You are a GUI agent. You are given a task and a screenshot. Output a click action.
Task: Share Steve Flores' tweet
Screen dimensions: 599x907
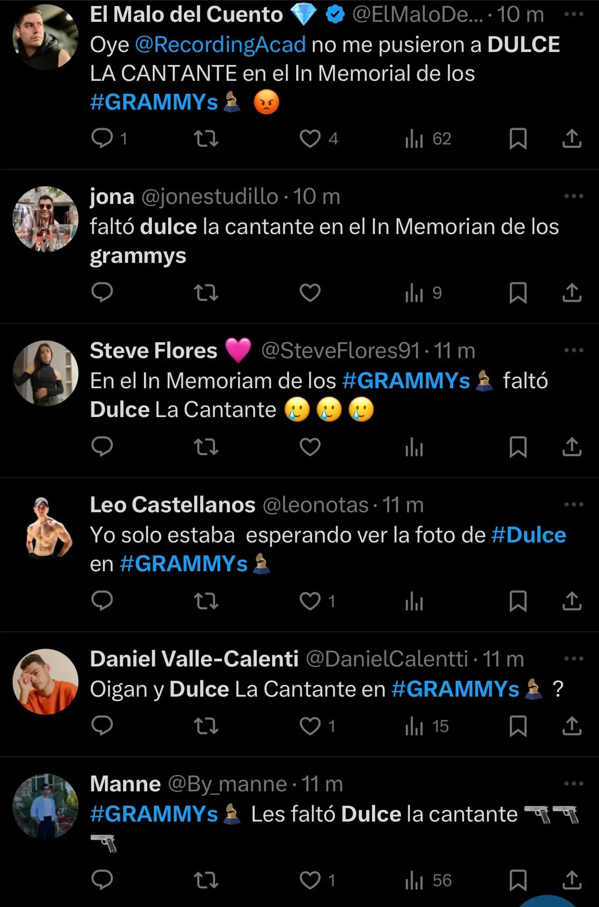point(572,447)
